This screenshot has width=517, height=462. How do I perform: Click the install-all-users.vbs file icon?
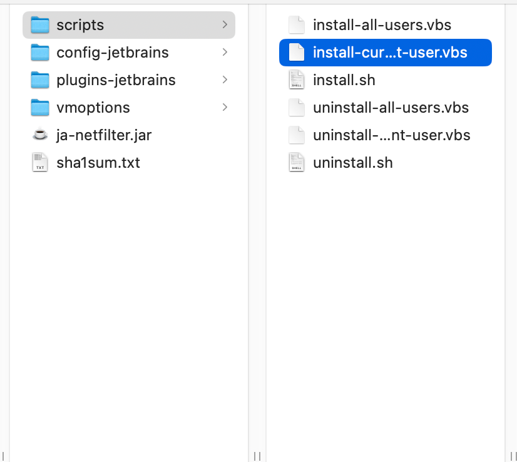pyautogui.click(x=296, y=25)
